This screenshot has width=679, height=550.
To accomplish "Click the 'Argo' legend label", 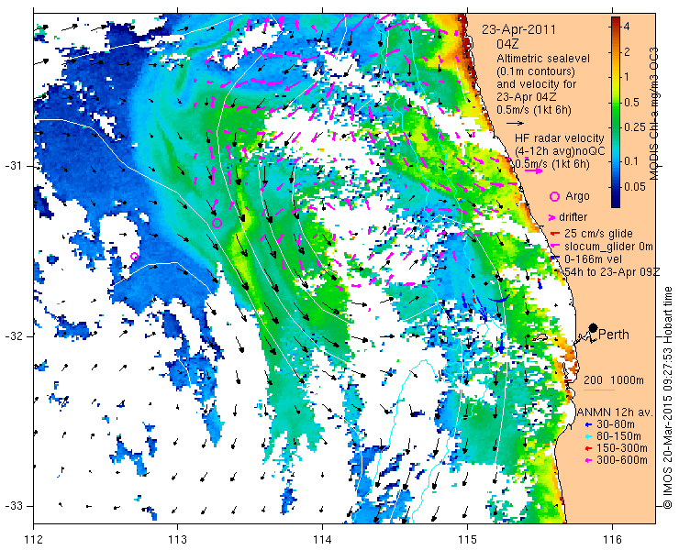I will pyautogui.click(x=577, y=196).
